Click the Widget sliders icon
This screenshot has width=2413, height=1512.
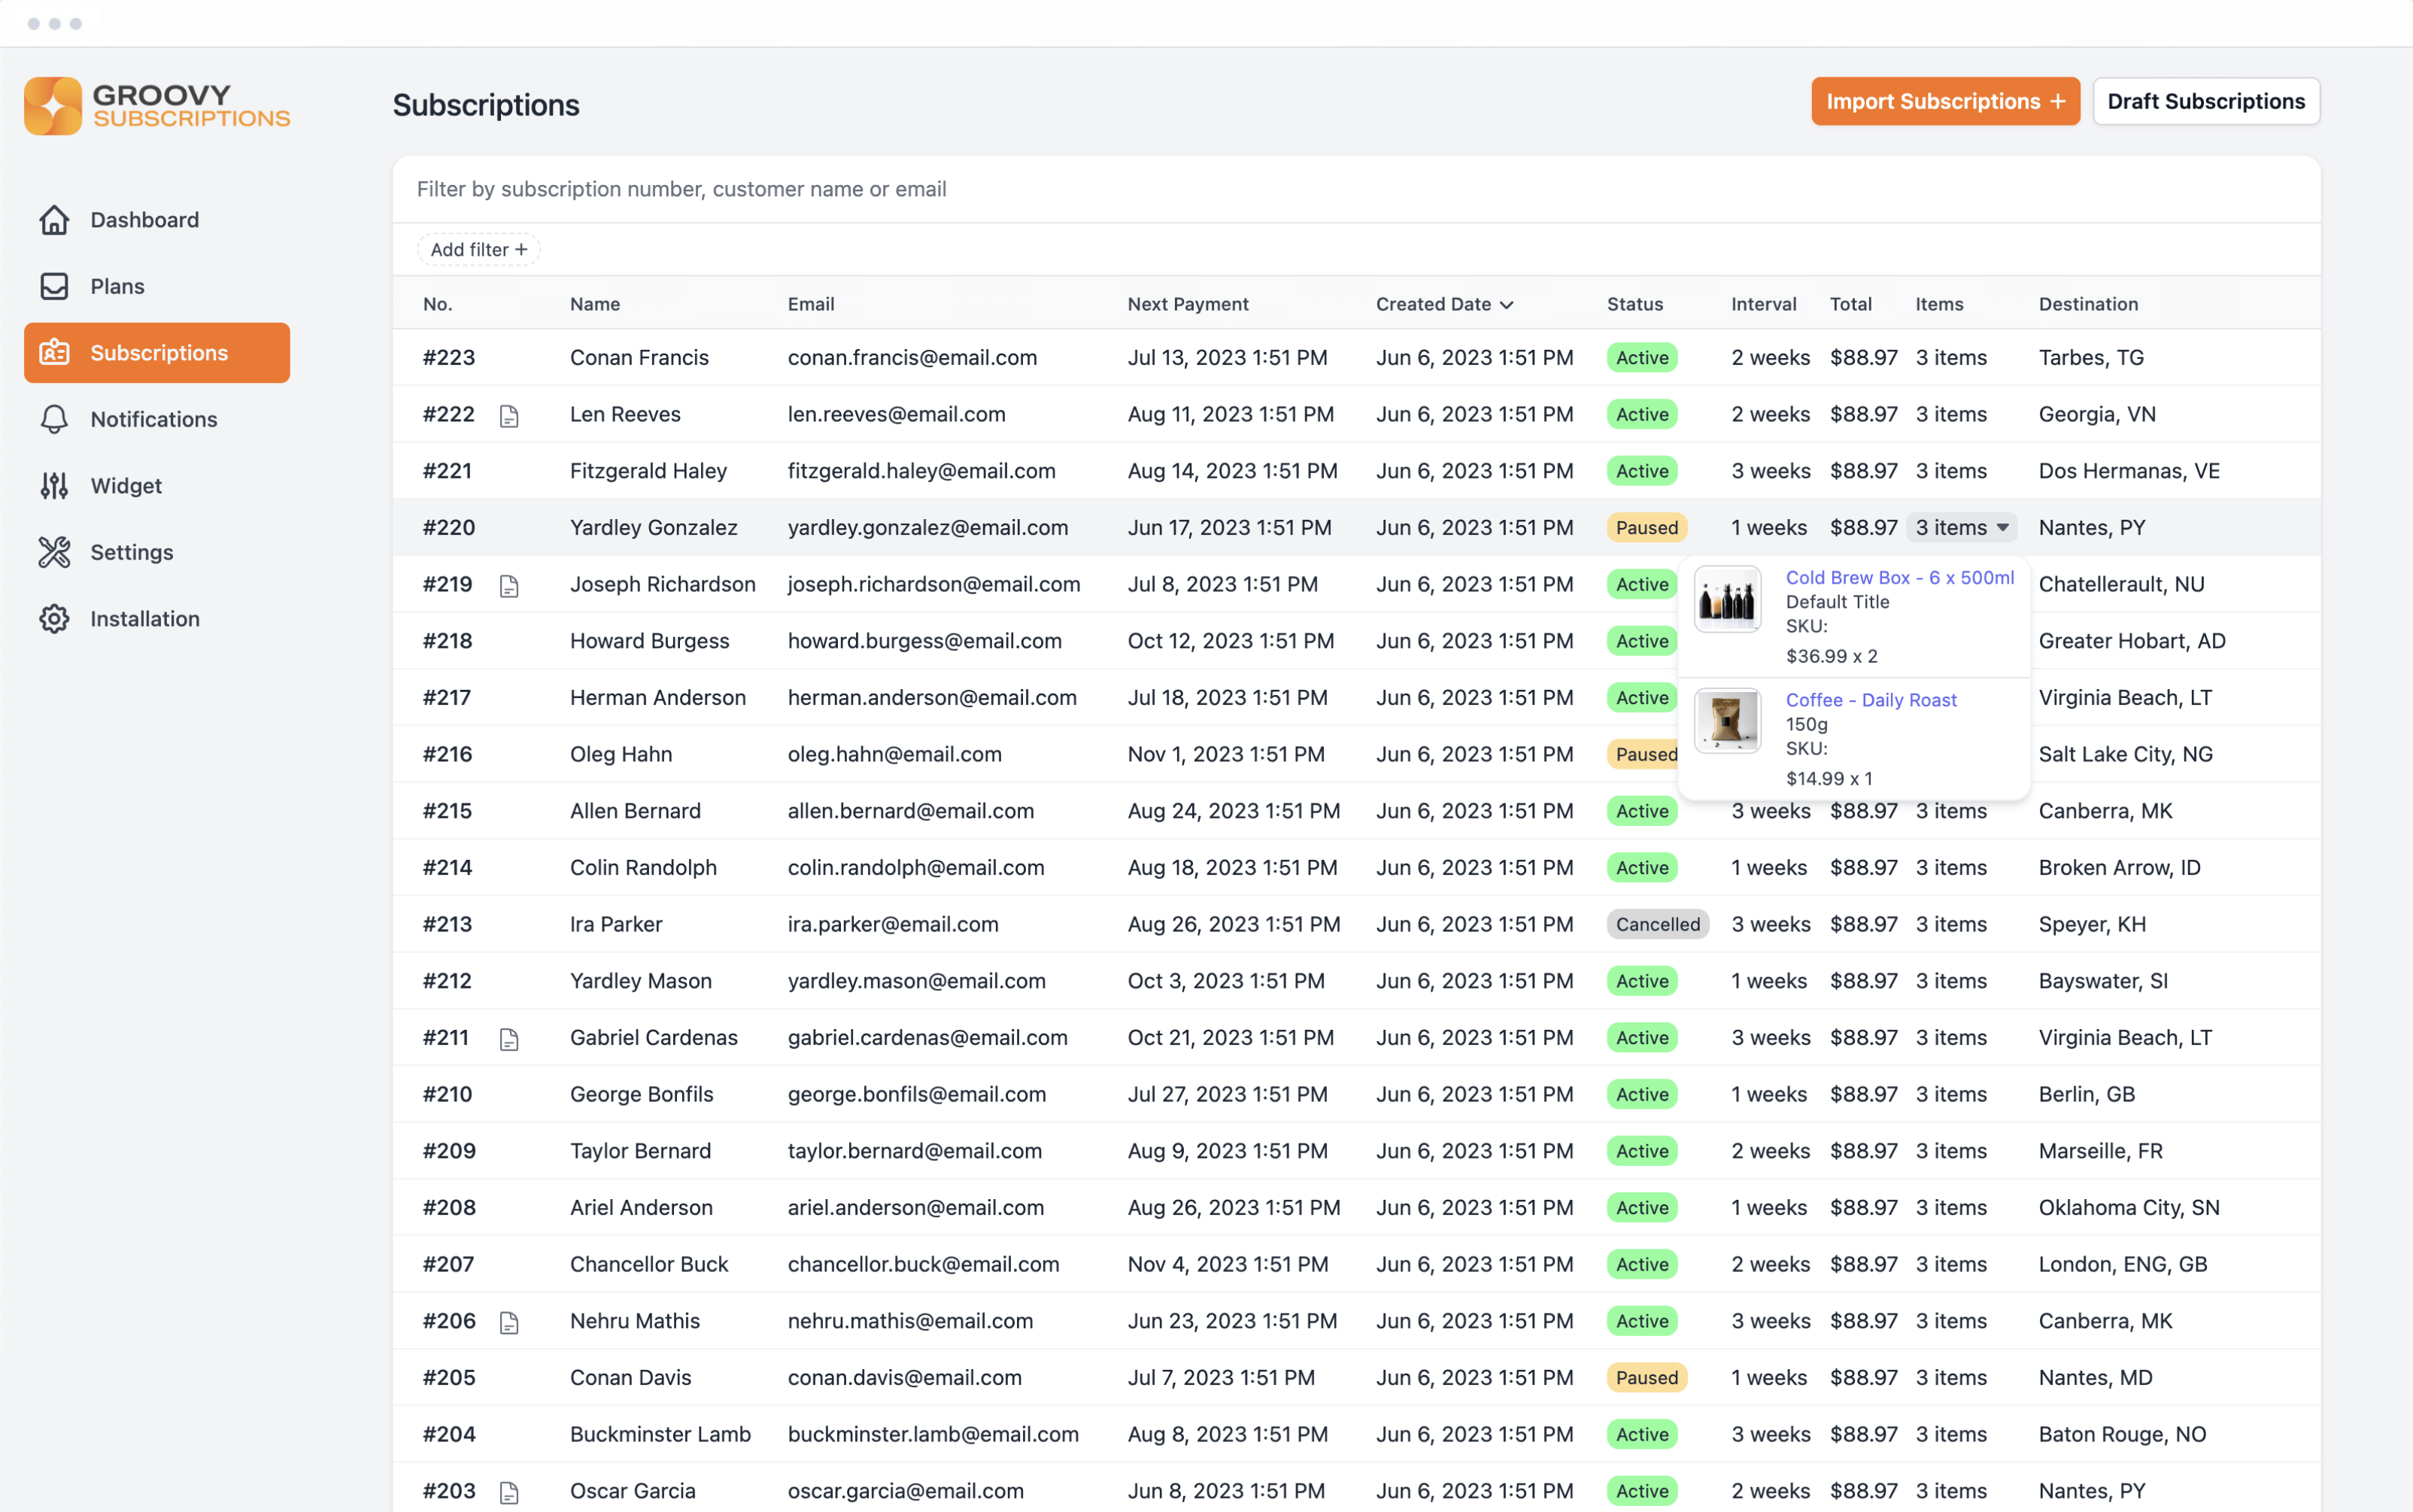click(x=54, y=486)
